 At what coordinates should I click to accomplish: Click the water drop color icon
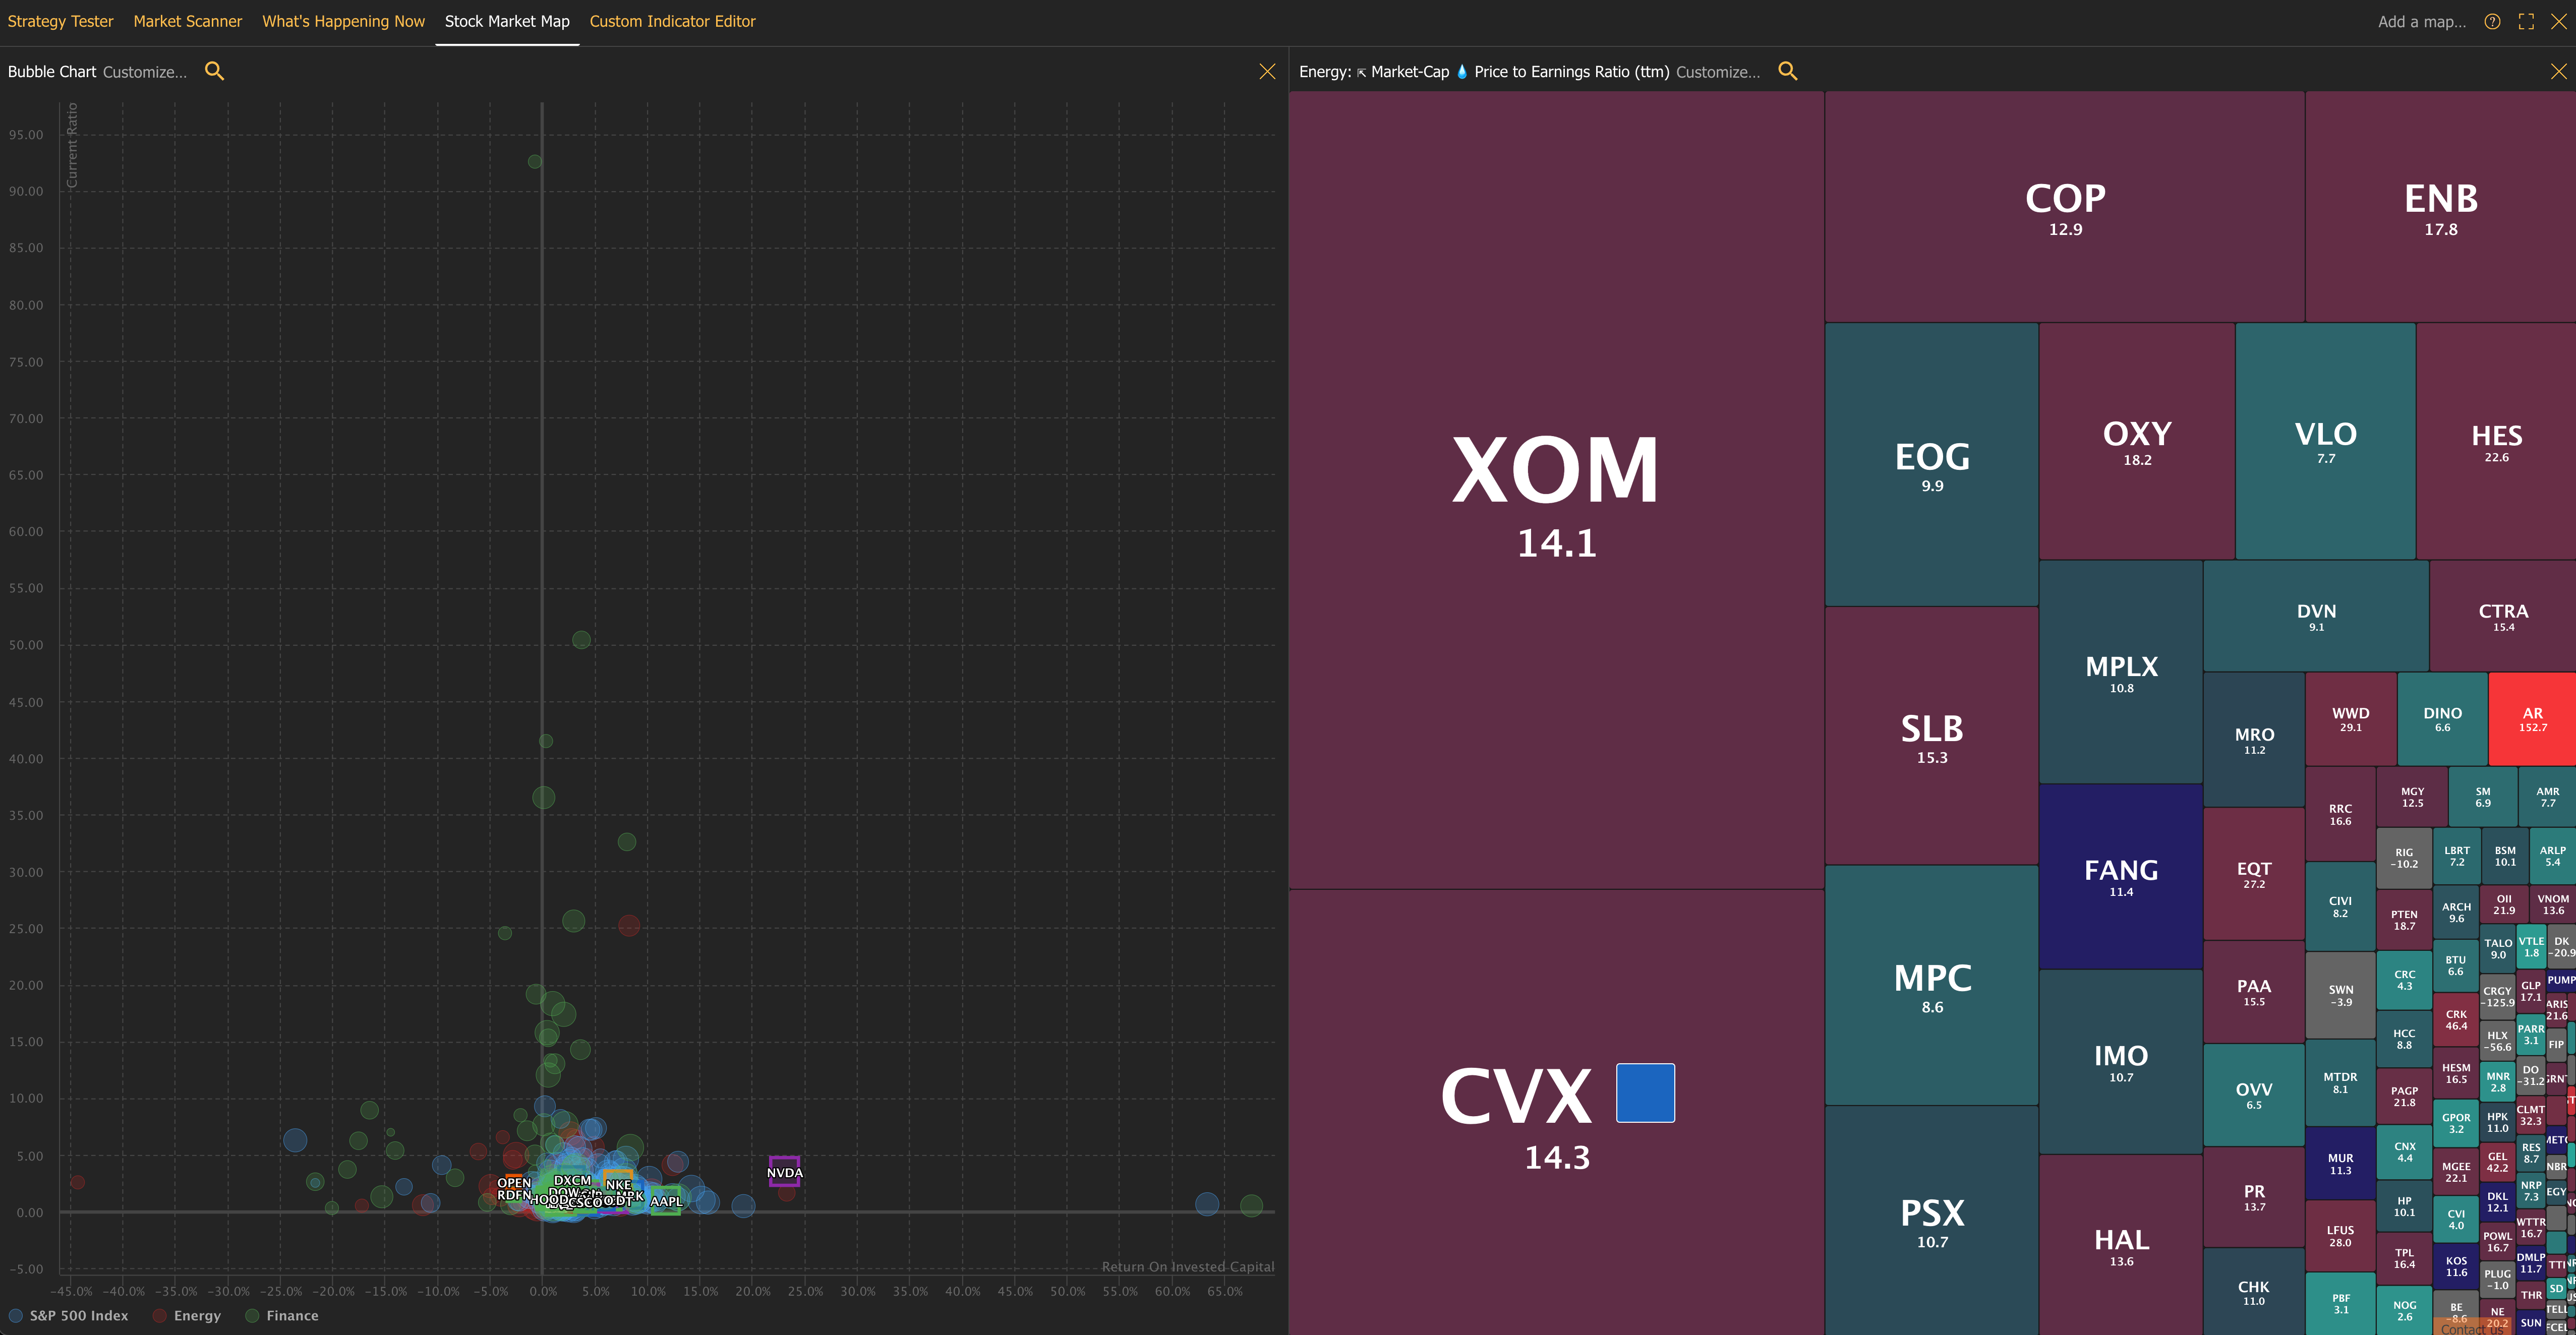pos(1462,72)
